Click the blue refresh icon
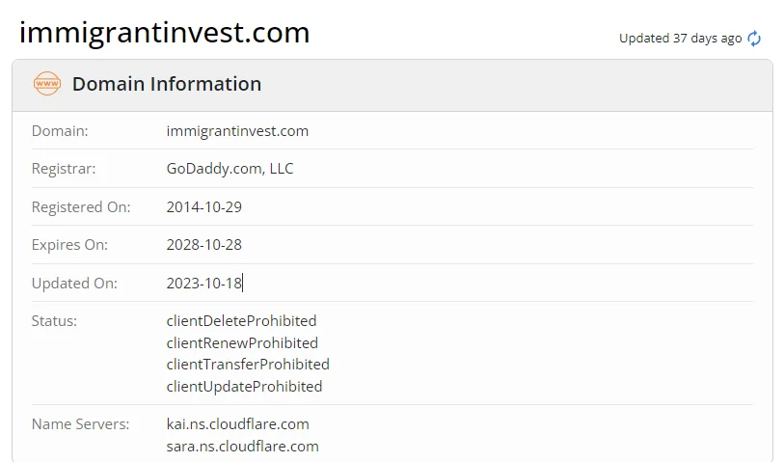Screen dimensions: 784x462 tap(754, 39)
